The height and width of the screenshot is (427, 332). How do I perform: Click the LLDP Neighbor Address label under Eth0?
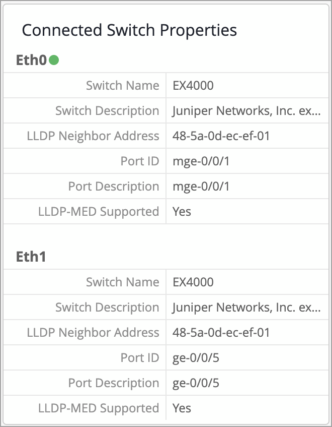[93, 136]
